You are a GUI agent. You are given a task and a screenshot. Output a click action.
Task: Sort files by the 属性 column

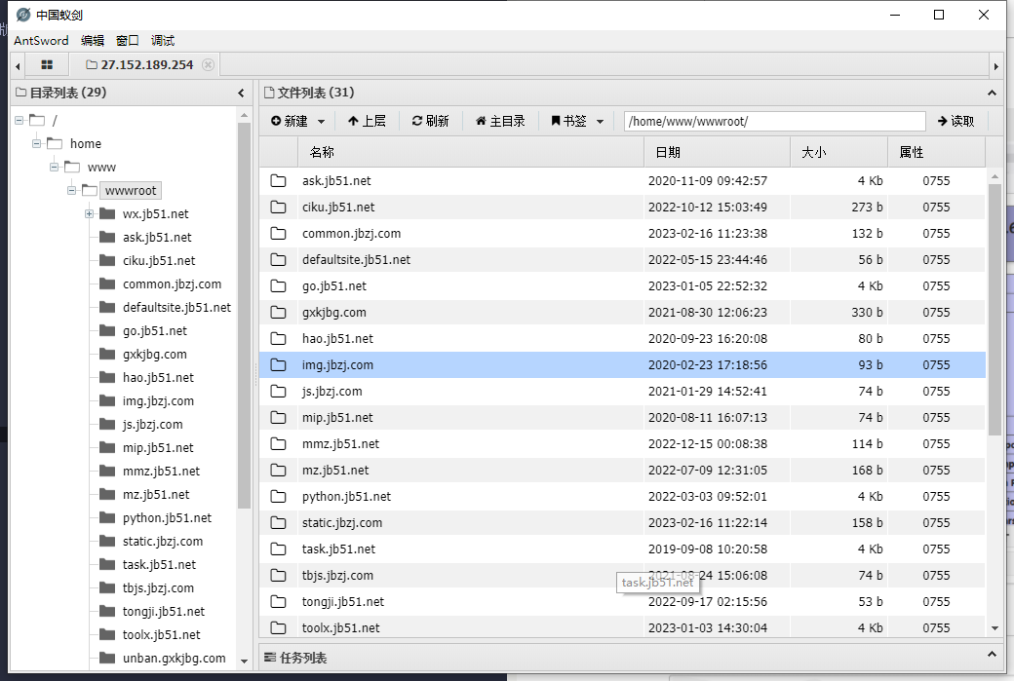coord(936,153)
